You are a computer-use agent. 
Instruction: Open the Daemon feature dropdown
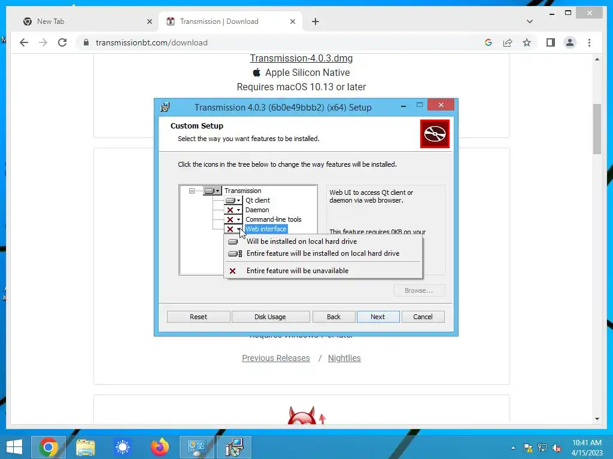[233, 210]
